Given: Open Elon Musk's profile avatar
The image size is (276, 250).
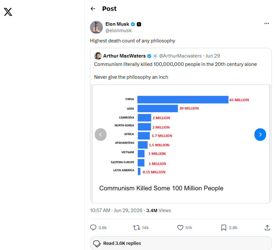Looking at the screenshot, I should [x=96, y=27].
